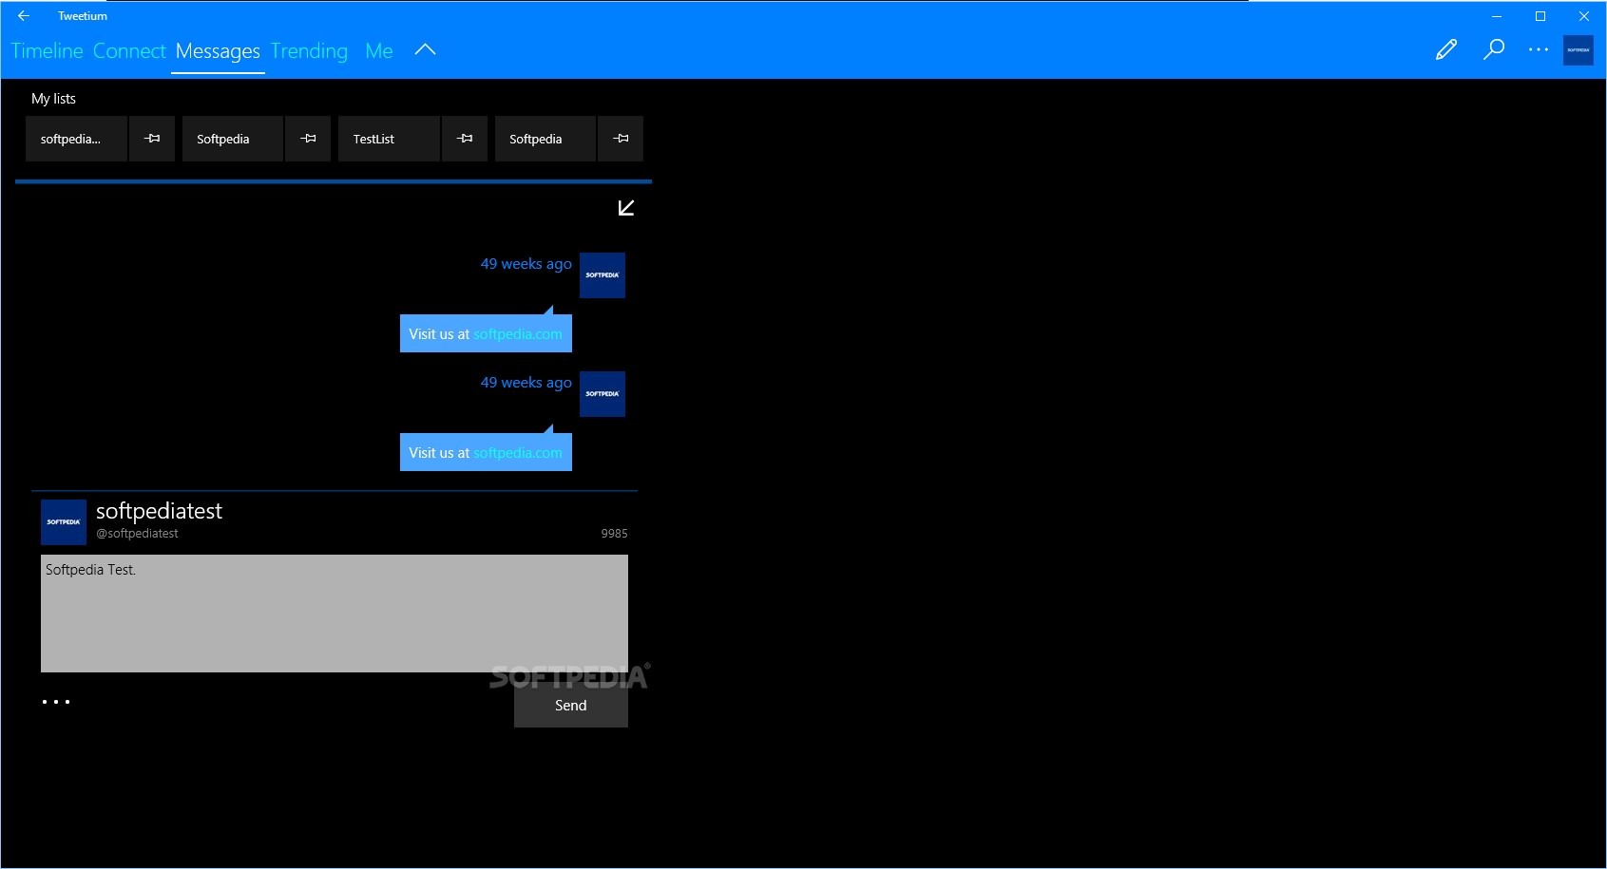Pin the second list Softpedia
This screenshot has height=869, width=1607.
308,139
